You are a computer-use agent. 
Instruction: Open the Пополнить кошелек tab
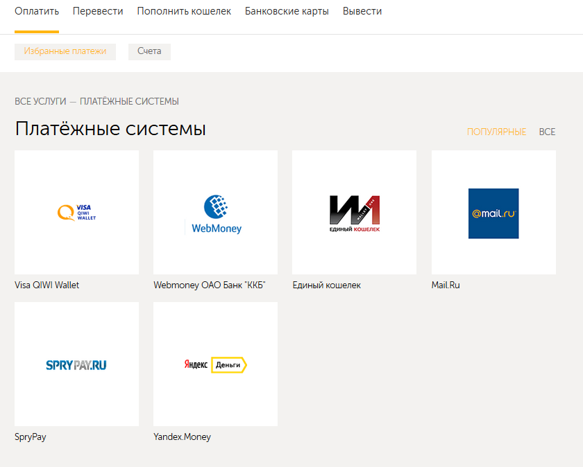point(184,12)
